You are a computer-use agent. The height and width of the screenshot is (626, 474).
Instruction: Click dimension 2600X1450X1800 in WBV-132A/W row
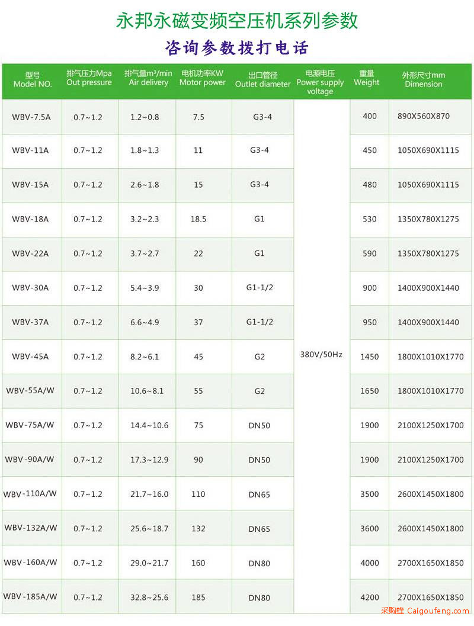click(x=431, y=529)
